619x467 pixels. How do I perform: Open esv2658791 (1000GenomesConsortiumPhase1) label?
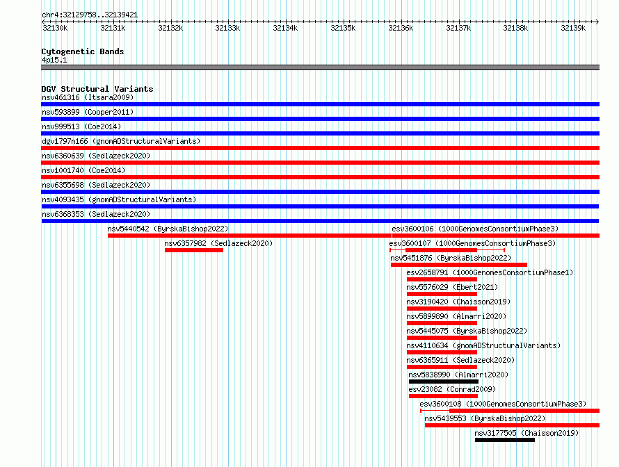[490, 272]
